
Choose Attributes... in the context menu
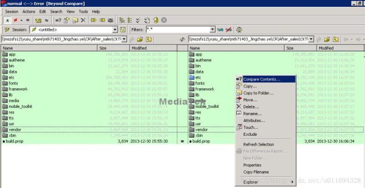point(266,121)
